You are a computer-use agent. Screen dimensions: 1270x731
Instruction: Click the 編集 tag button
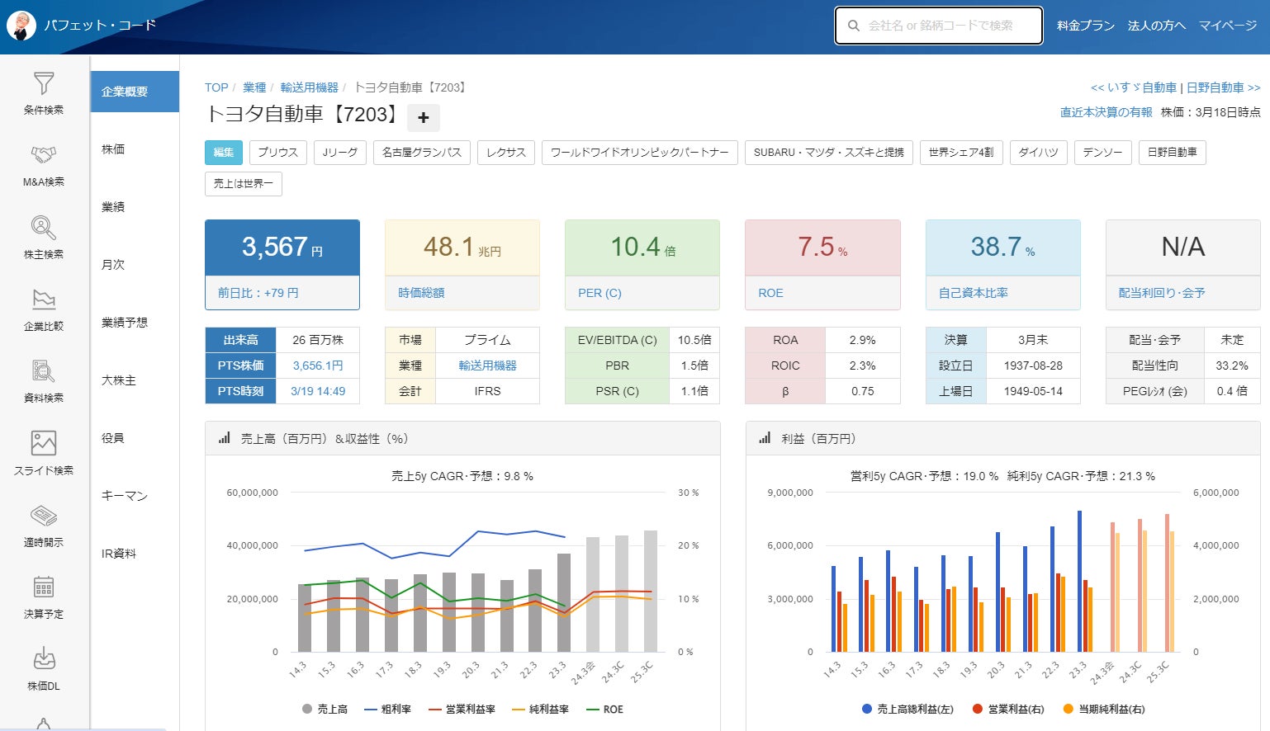[224, 153]
